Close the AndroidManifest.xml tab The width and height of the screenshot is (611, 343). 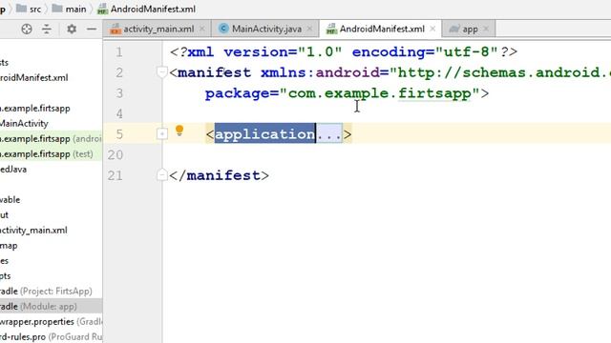click(432, 29)
